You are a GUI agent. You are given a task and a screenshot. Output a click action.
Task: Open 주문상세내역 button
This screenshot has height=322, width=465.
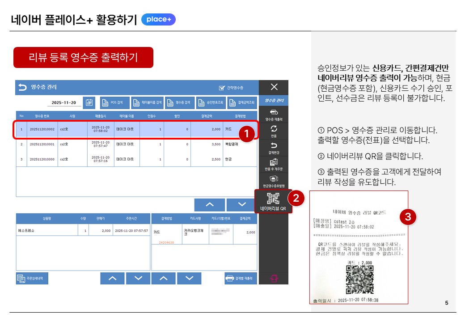click(x=32, y=278)
